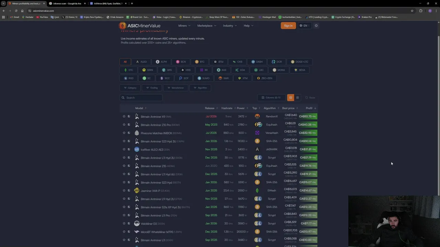This screenshot has height=247, width=440.
Task: Open the Gmail bookmark
Action: [14, 17]
